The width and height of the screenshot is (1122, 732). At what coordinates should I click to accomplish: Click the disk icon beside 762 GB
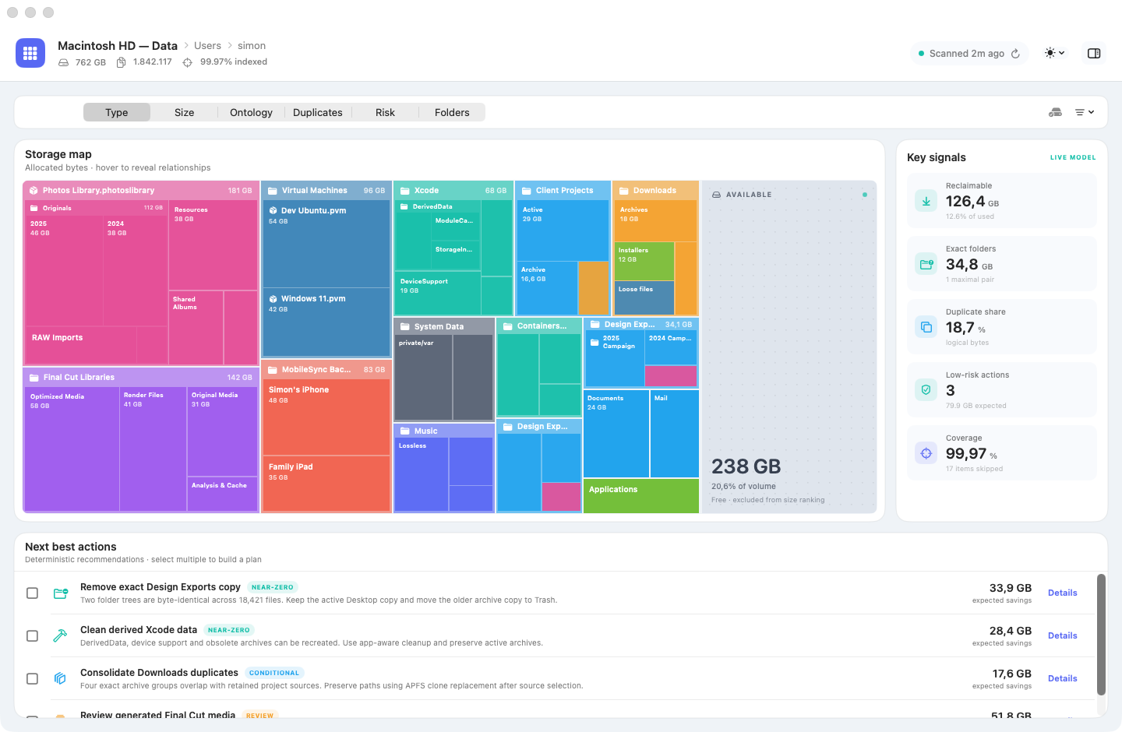pos(64,62)
